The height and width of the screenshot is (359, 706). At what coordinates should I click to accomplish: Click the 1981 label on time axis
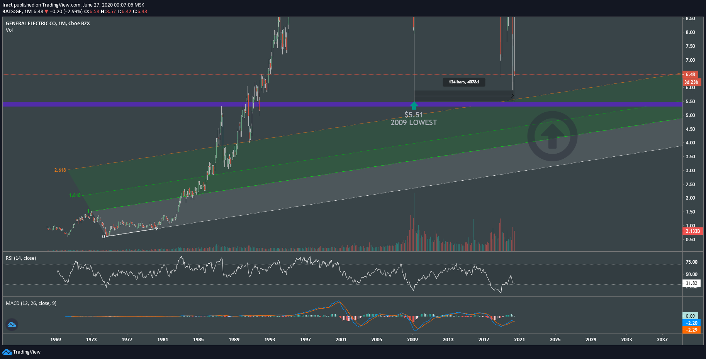163,340
